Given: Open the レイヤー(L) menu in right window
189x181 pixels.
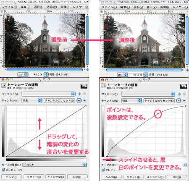Looking at the screenshot, I should pyautogui.click(x=180, y=7).
